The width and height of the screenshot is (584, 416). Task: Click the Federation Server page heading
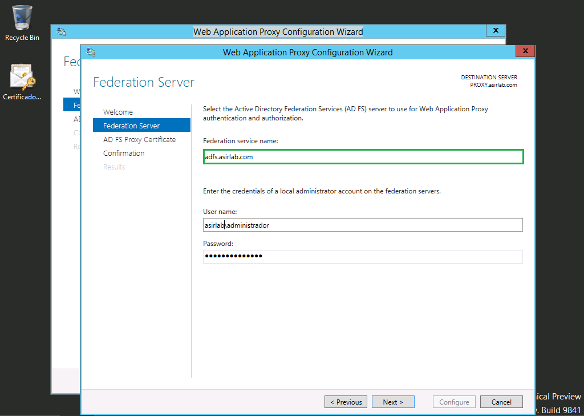144,82
